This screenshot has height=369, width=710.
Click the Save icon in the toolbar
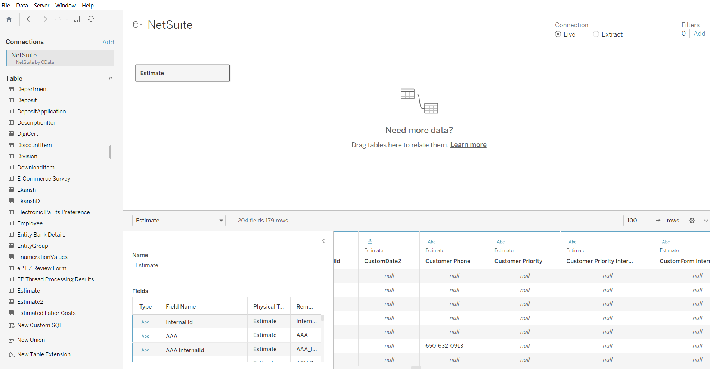(x=77, y=19)
